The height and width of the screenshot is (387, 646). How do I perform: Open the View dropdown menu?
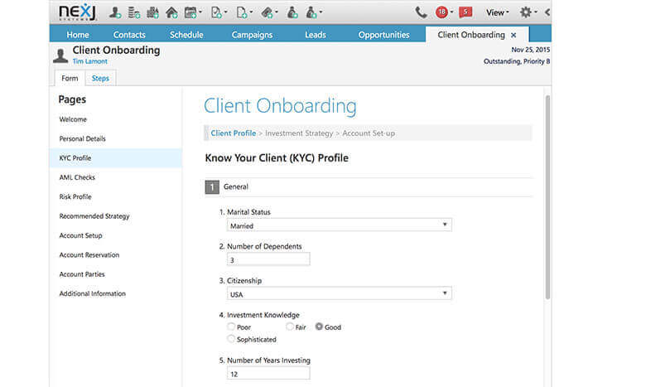point(497,12)
